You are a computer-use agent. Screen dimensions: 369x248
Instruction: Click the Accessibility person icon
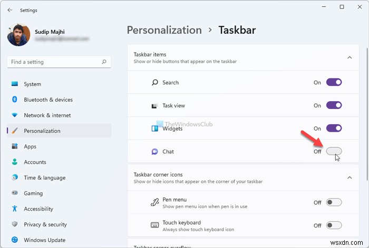pos(15,209)
